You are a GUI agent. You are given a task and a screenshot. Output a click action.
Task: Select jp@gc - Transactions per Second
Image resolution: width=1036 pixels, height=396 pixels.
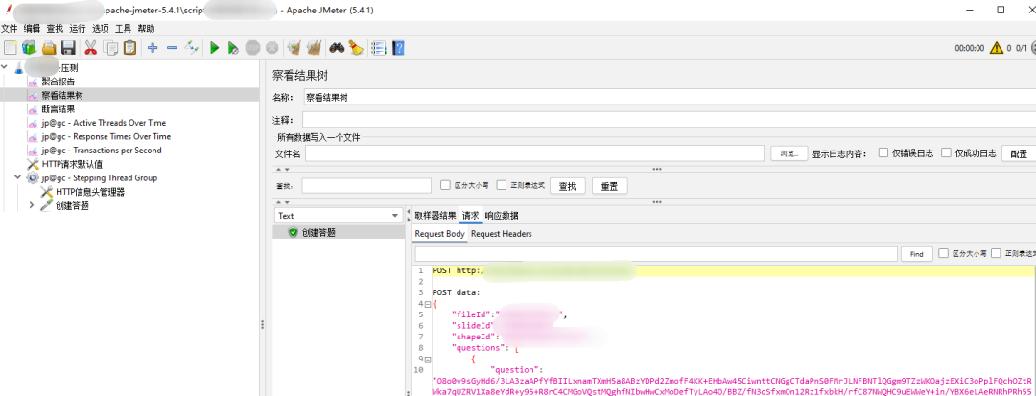[x=101, y=151]
